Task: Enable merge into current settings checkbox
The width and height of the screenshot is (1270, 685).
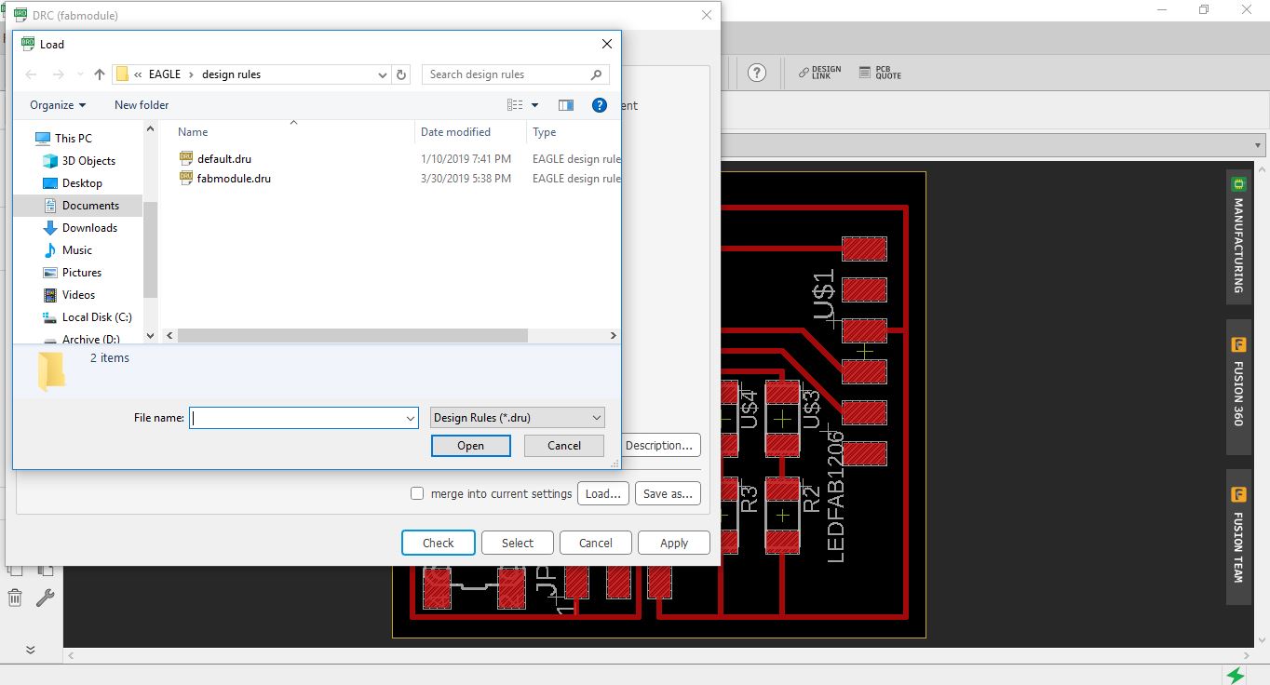Action: click(x=417, y=493)
